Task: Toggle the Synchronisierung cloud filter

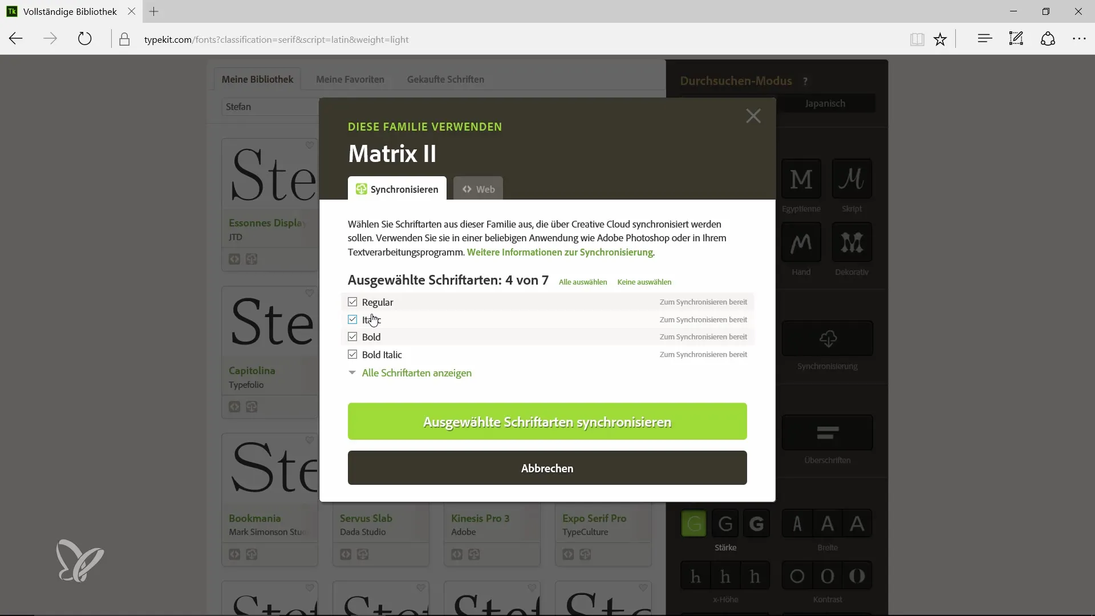Action: [828, 339]
